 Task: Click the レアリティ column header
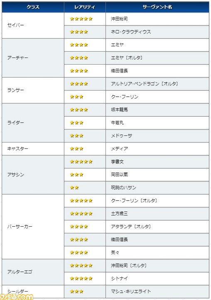(x=85, y=7)
